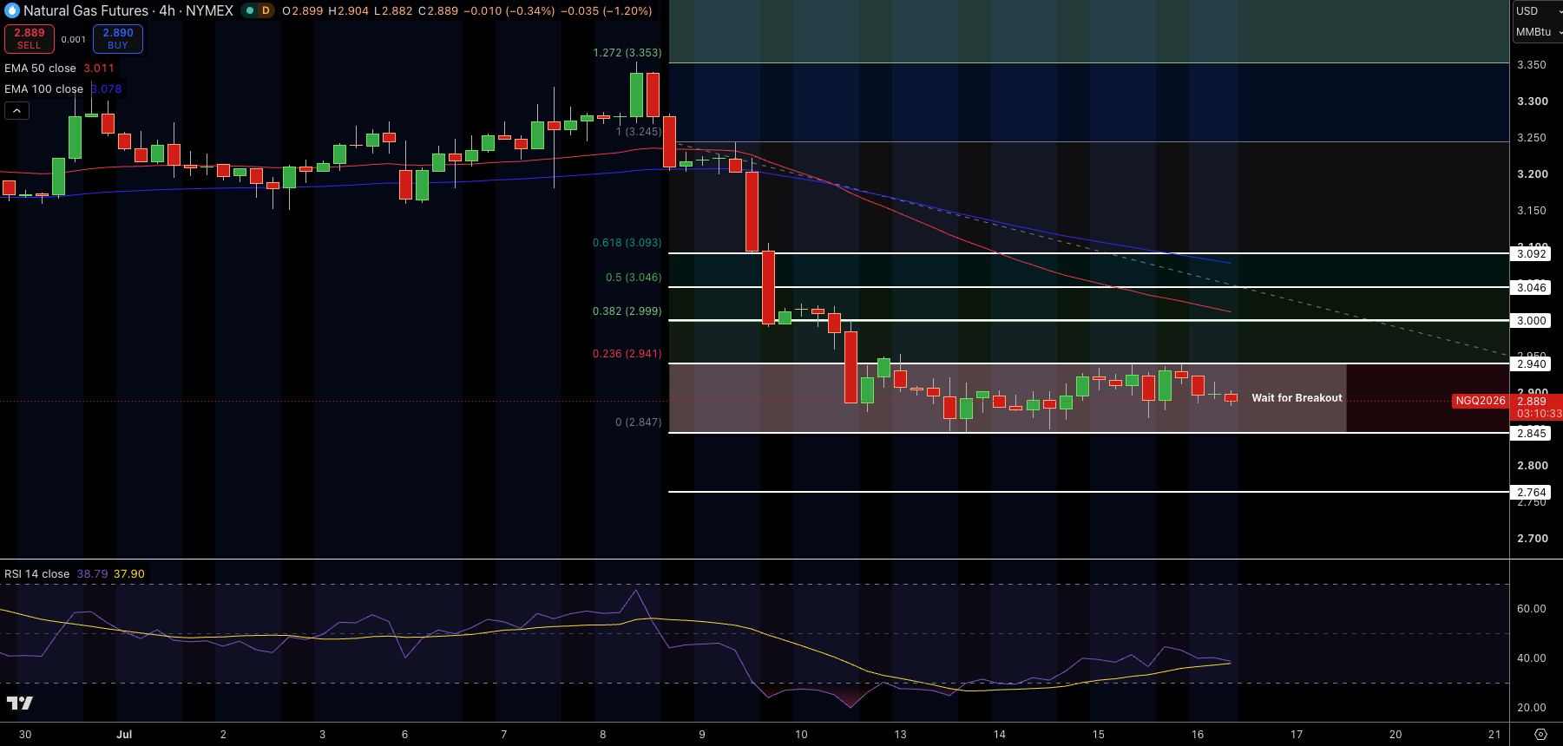Image resolution: width=1563 pixels, height=746 pixels.
Task: Click the Natural Gas Futures symbol title
Action: click(x=86, y=10)
